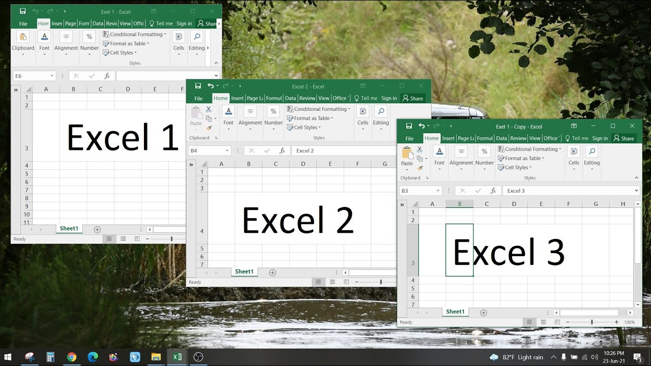This screenshot has width=651, height=366.
Task: Switch to Insert tab in Exel 1 - Copy window
Action: tap(448, 138)
